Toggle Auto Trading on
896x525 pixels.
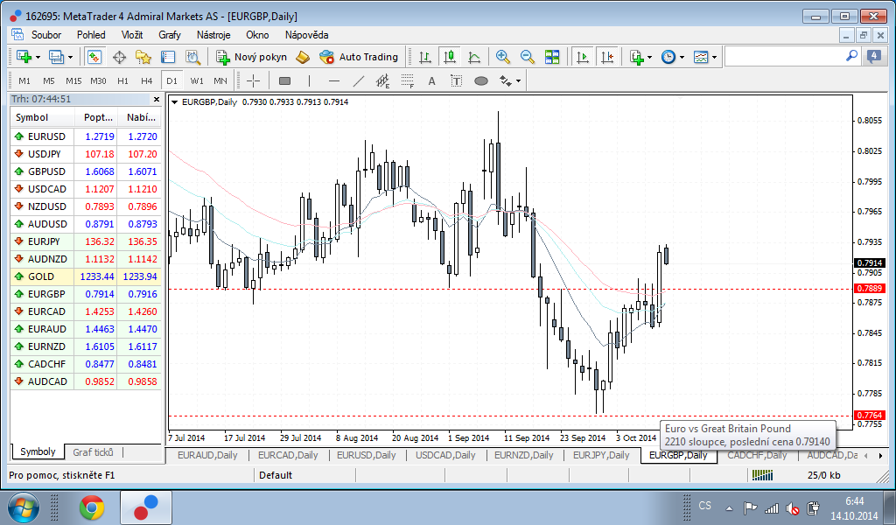359,57
